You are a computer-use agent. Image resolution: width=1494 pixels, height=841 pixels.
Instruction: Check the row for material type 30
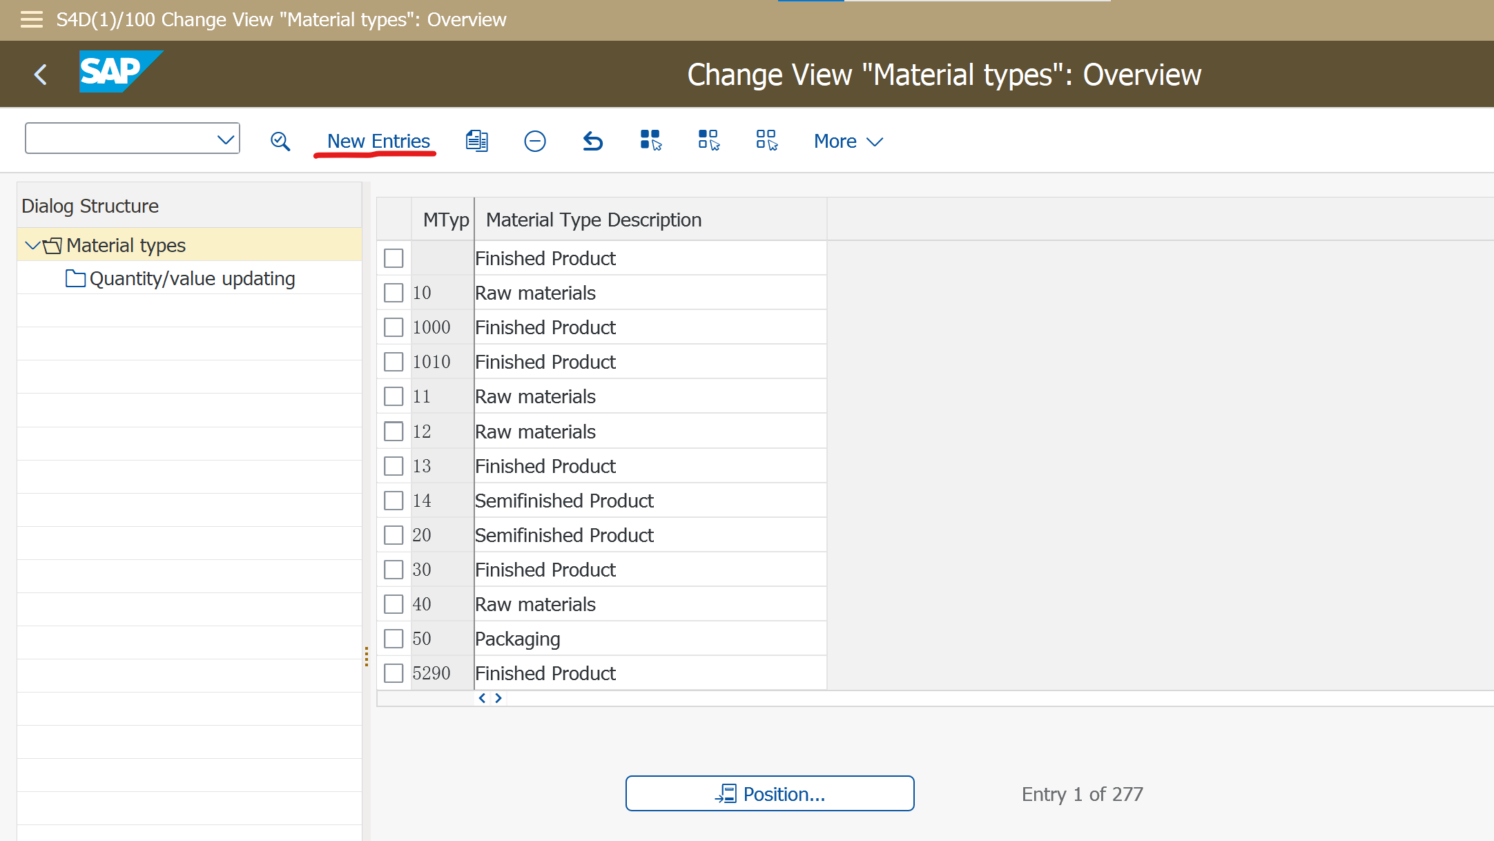click(394, 570)
